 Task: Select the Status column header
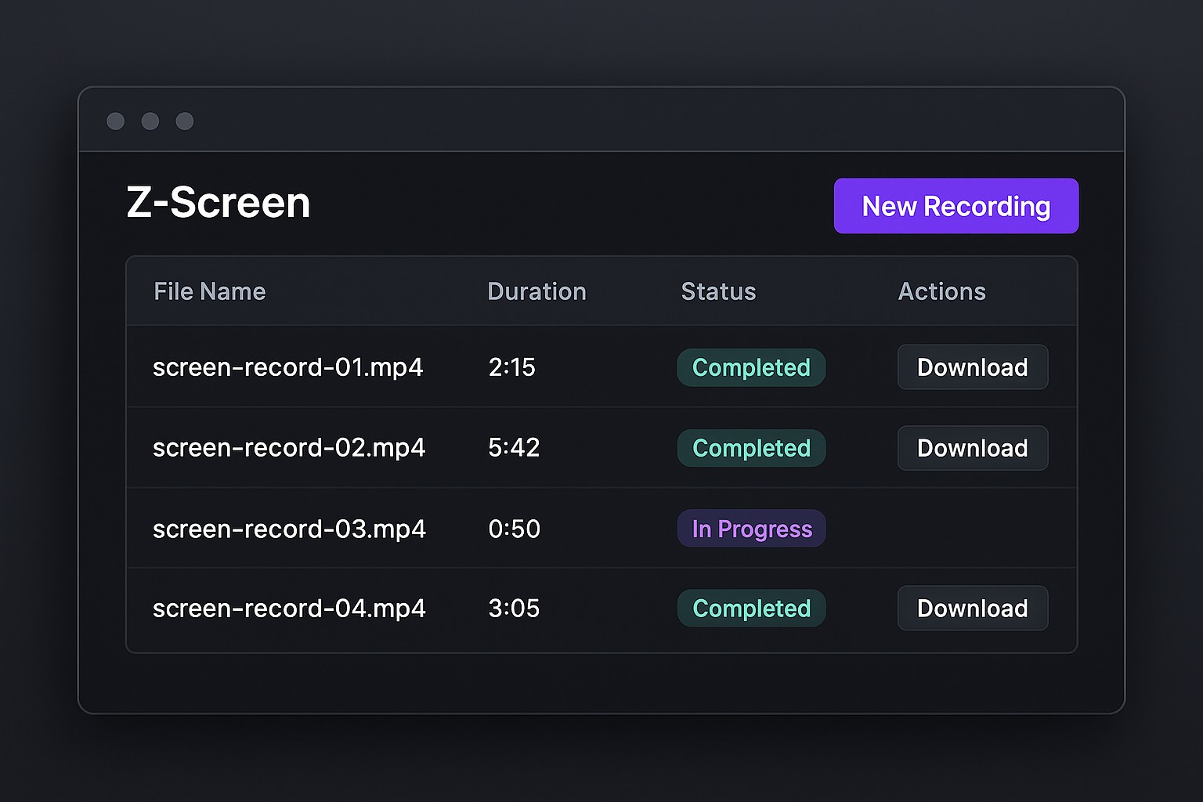tap(718, 291)
